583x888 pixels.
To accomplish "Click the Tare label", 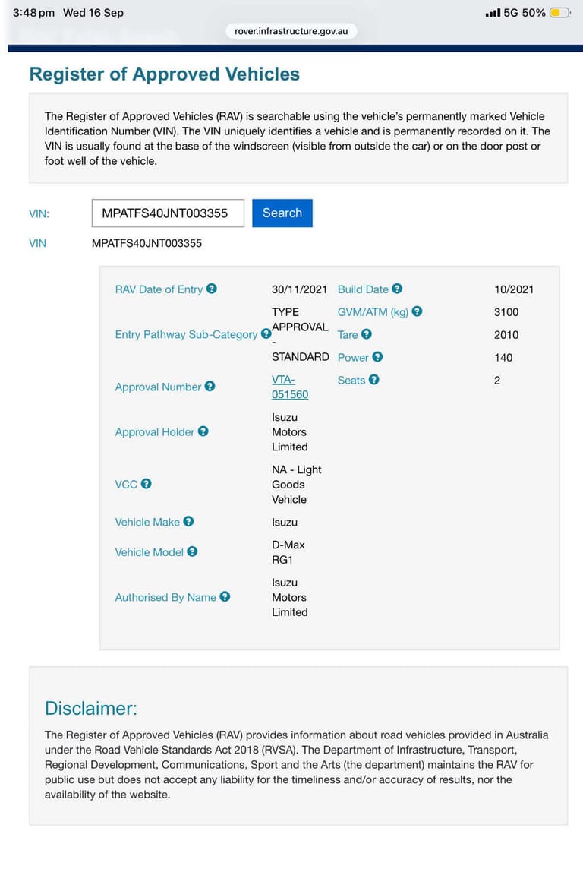I will point(348,335).
